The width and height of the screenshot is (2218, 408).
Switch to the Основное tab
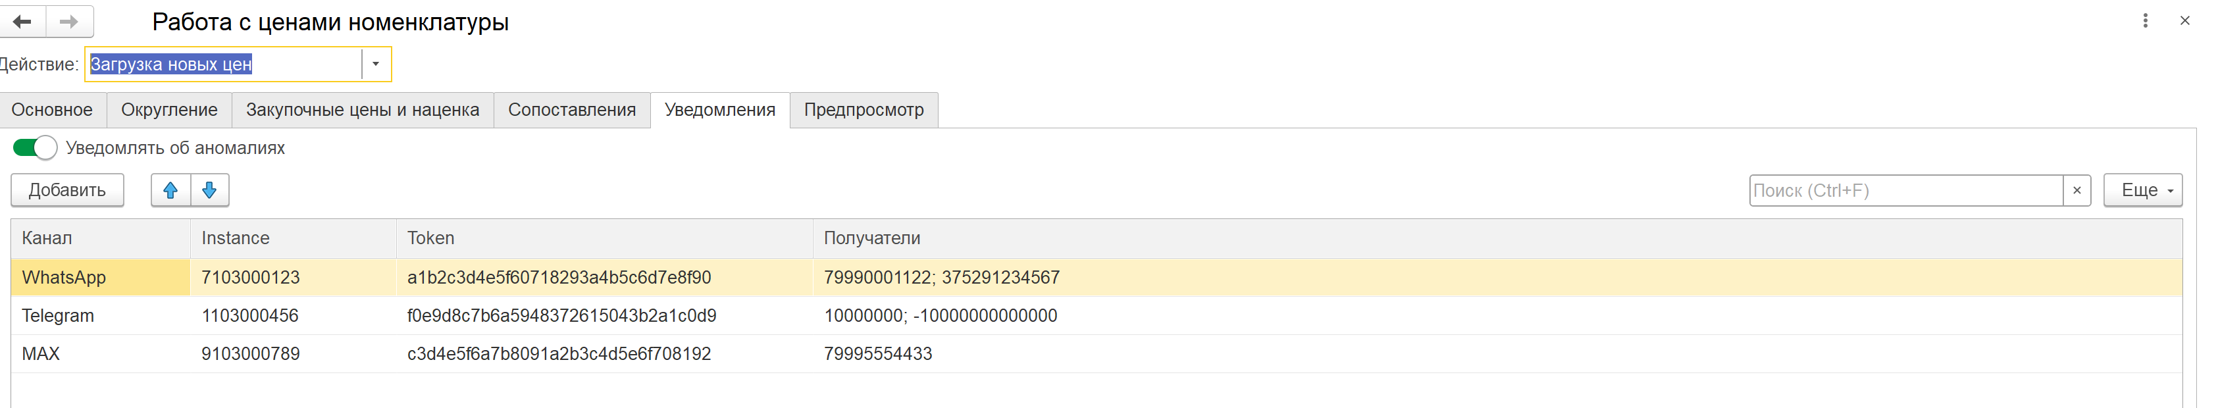53,110
